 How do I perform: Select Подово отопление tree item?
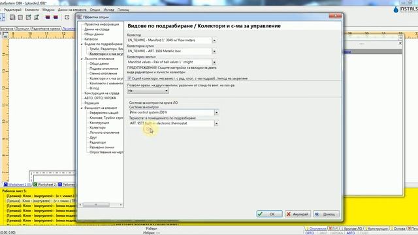click(104, 69)
